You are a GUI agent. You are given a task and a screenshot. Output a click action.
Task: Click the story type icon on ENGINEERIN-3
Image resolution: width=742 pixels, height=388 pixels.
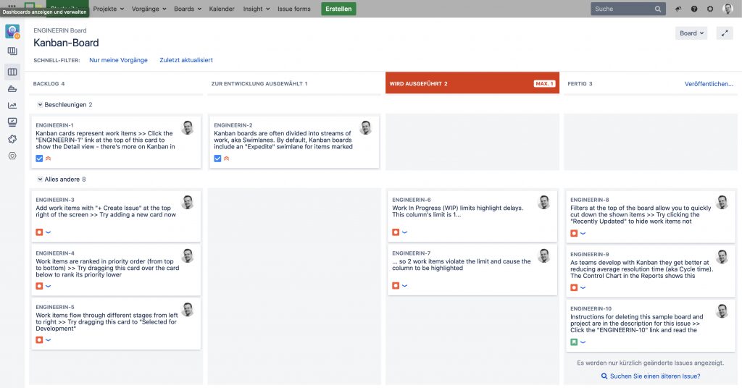click(39, 232)
